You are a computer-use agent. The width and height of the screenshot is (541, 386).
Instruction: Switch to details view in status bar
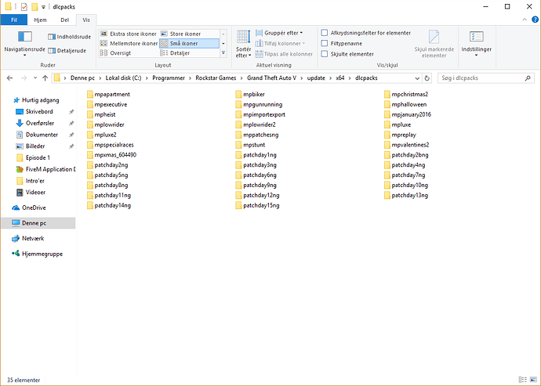(x=523, y=380)
